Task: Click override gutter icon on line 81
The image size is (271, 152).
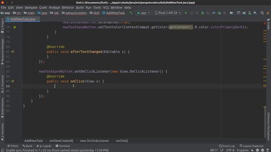Action: pos(13,52)
